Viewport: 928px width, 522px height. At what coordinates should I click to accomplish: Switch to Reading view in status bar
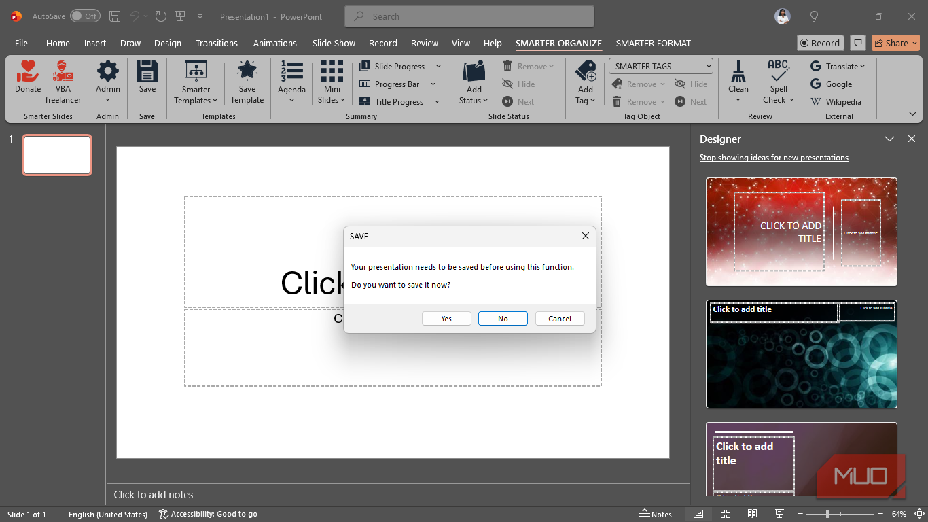tap(752, 514)
